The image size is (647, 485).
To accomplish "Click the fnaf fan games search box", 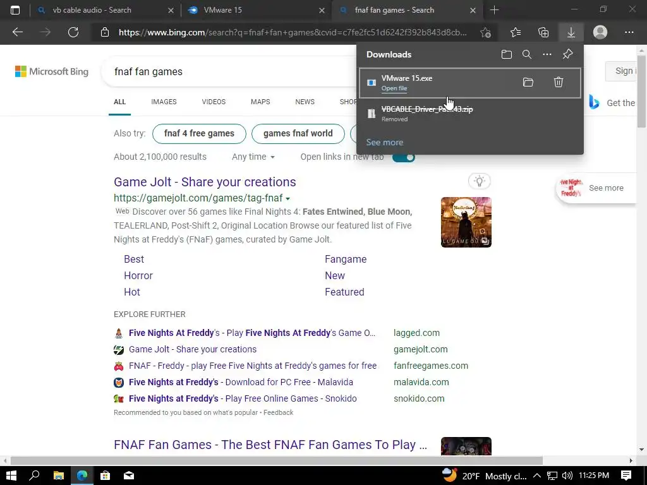I will [x=229, y=72].
